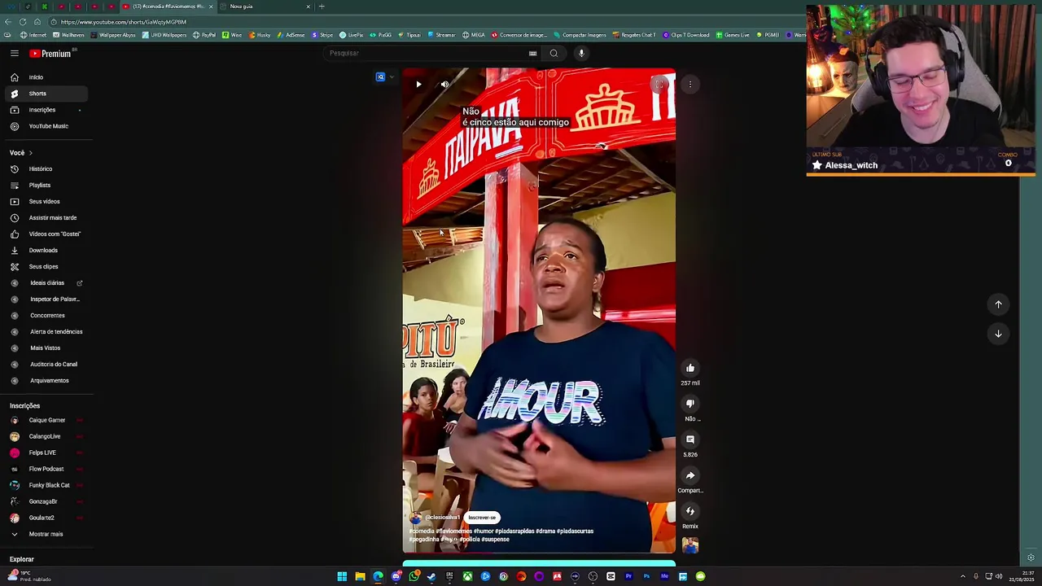Open Histórico in sidebar

(45, 169)
